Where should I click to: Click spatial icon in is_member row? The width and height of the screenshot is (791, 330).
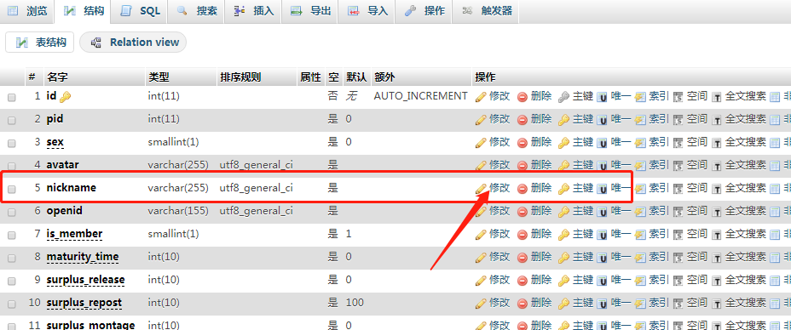[x=678, y=235]
